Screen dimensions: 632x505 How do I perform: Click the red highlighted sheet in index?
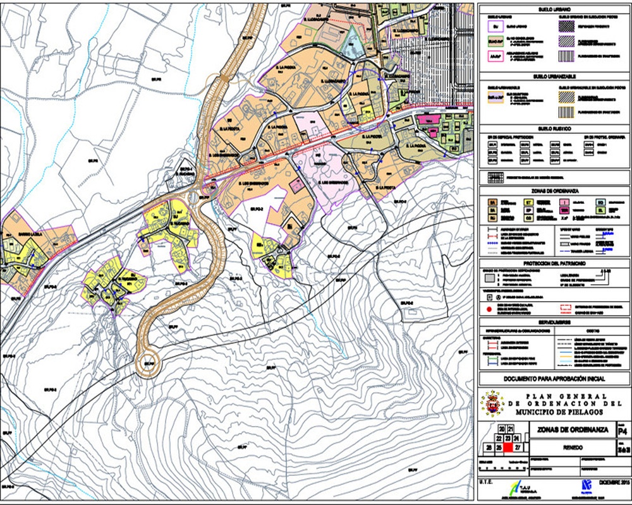point(508,448)
